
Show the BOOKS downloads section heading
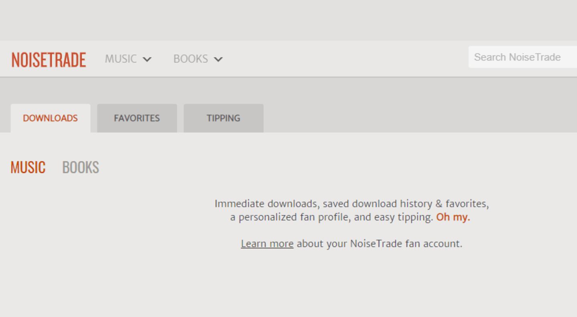click(81, 168)
